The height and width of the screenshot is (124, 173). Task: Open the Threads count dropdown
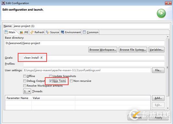tap(27, 91)
